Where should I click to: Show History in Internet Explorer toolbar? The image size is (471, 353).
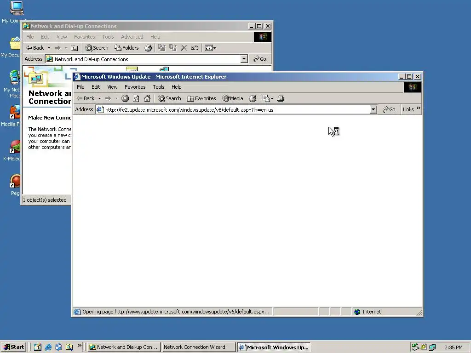click(x=253, y=98)
